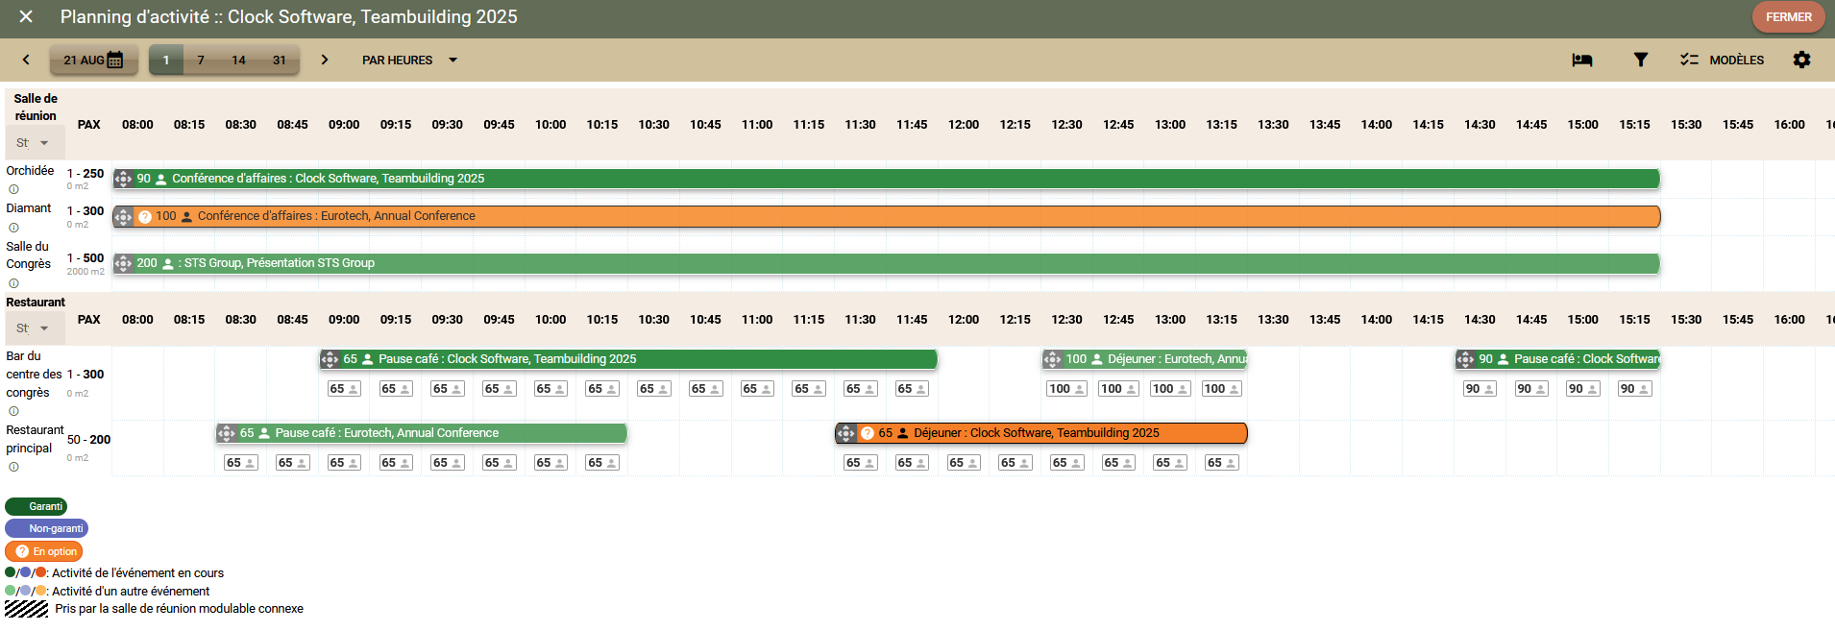This screenshot has width=1835, height=631.
Task: Click the Orchidée room name
Action: [30, 171]
